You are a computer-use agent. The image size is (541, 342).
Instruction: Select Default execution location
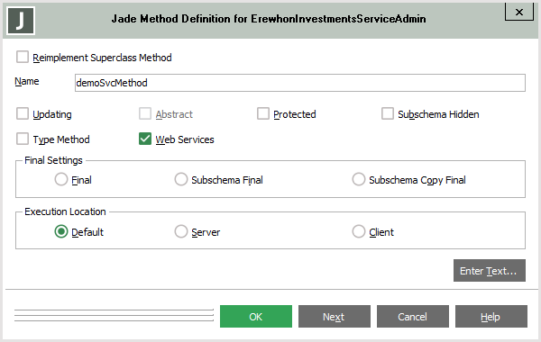pyautogui.click(x=61, y=232)
